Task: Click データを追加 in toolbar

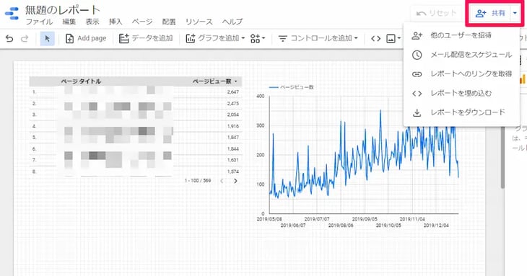Action: [x=146, y=39]
